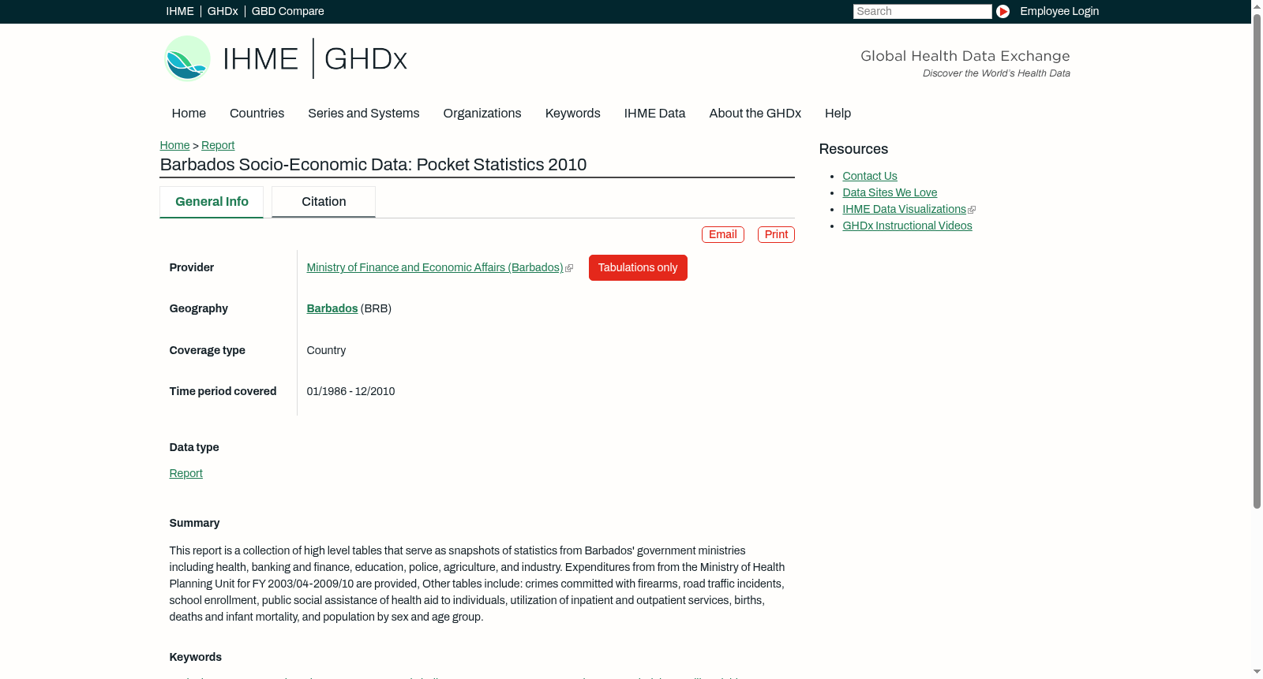Click the 'Summary' heading
The image size is (1263, 679).
tap(194, 524)
